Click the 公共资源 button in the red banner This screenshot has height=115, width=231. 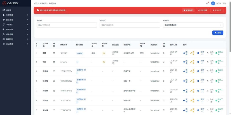202,10
